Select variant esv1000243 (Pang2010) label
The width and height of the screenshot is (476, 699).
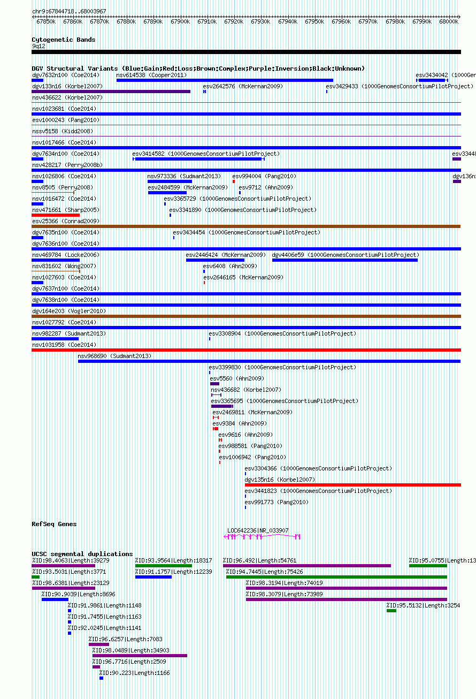coord(66,120)
